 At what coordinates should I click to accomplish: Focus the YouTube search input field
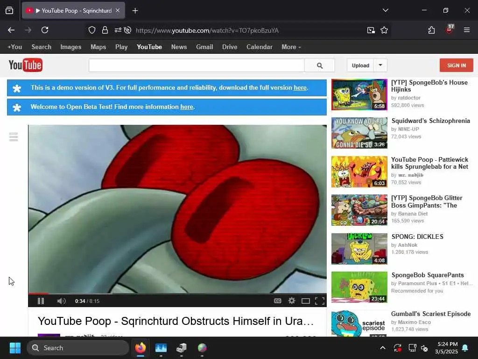pos(197,65)
